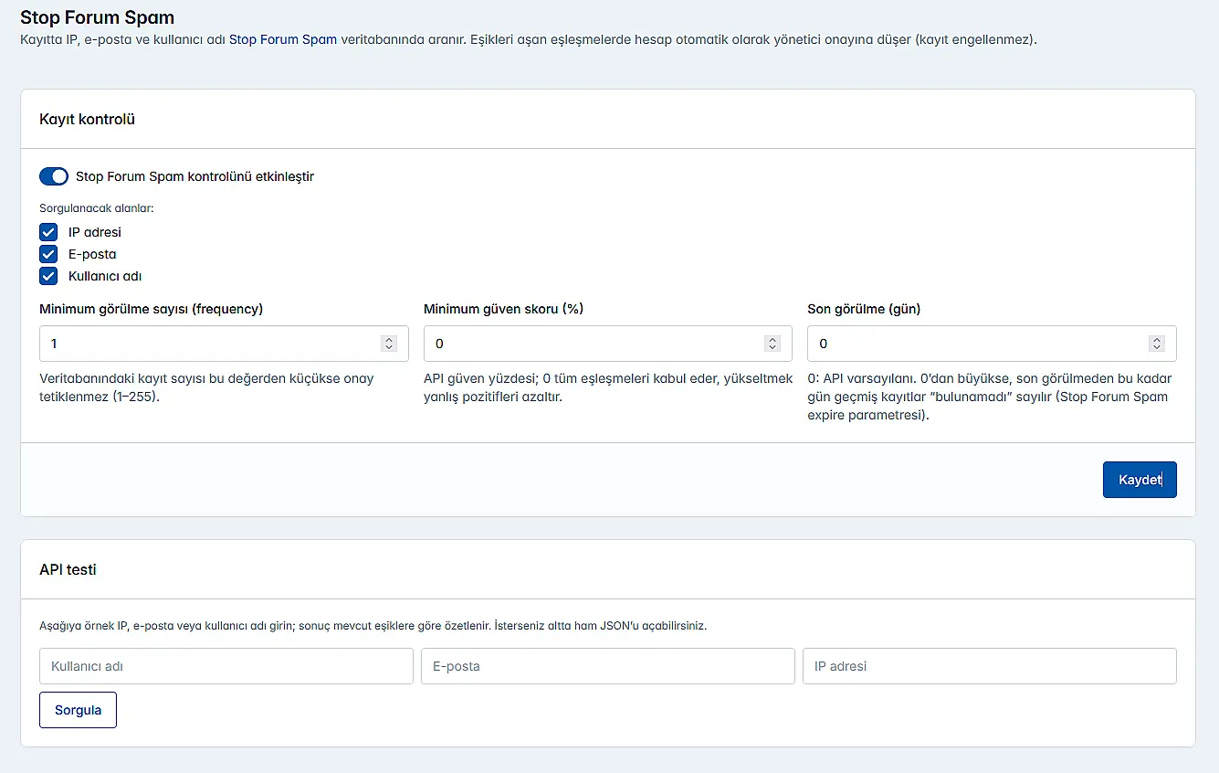Uncheck the E-posta checkbox
Image resolution: width=1219 pixels, height=773 pixels.
coord(48,254)
